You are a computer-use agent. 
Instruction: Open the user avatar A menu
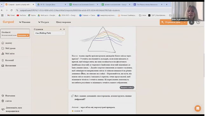(192, 22)
